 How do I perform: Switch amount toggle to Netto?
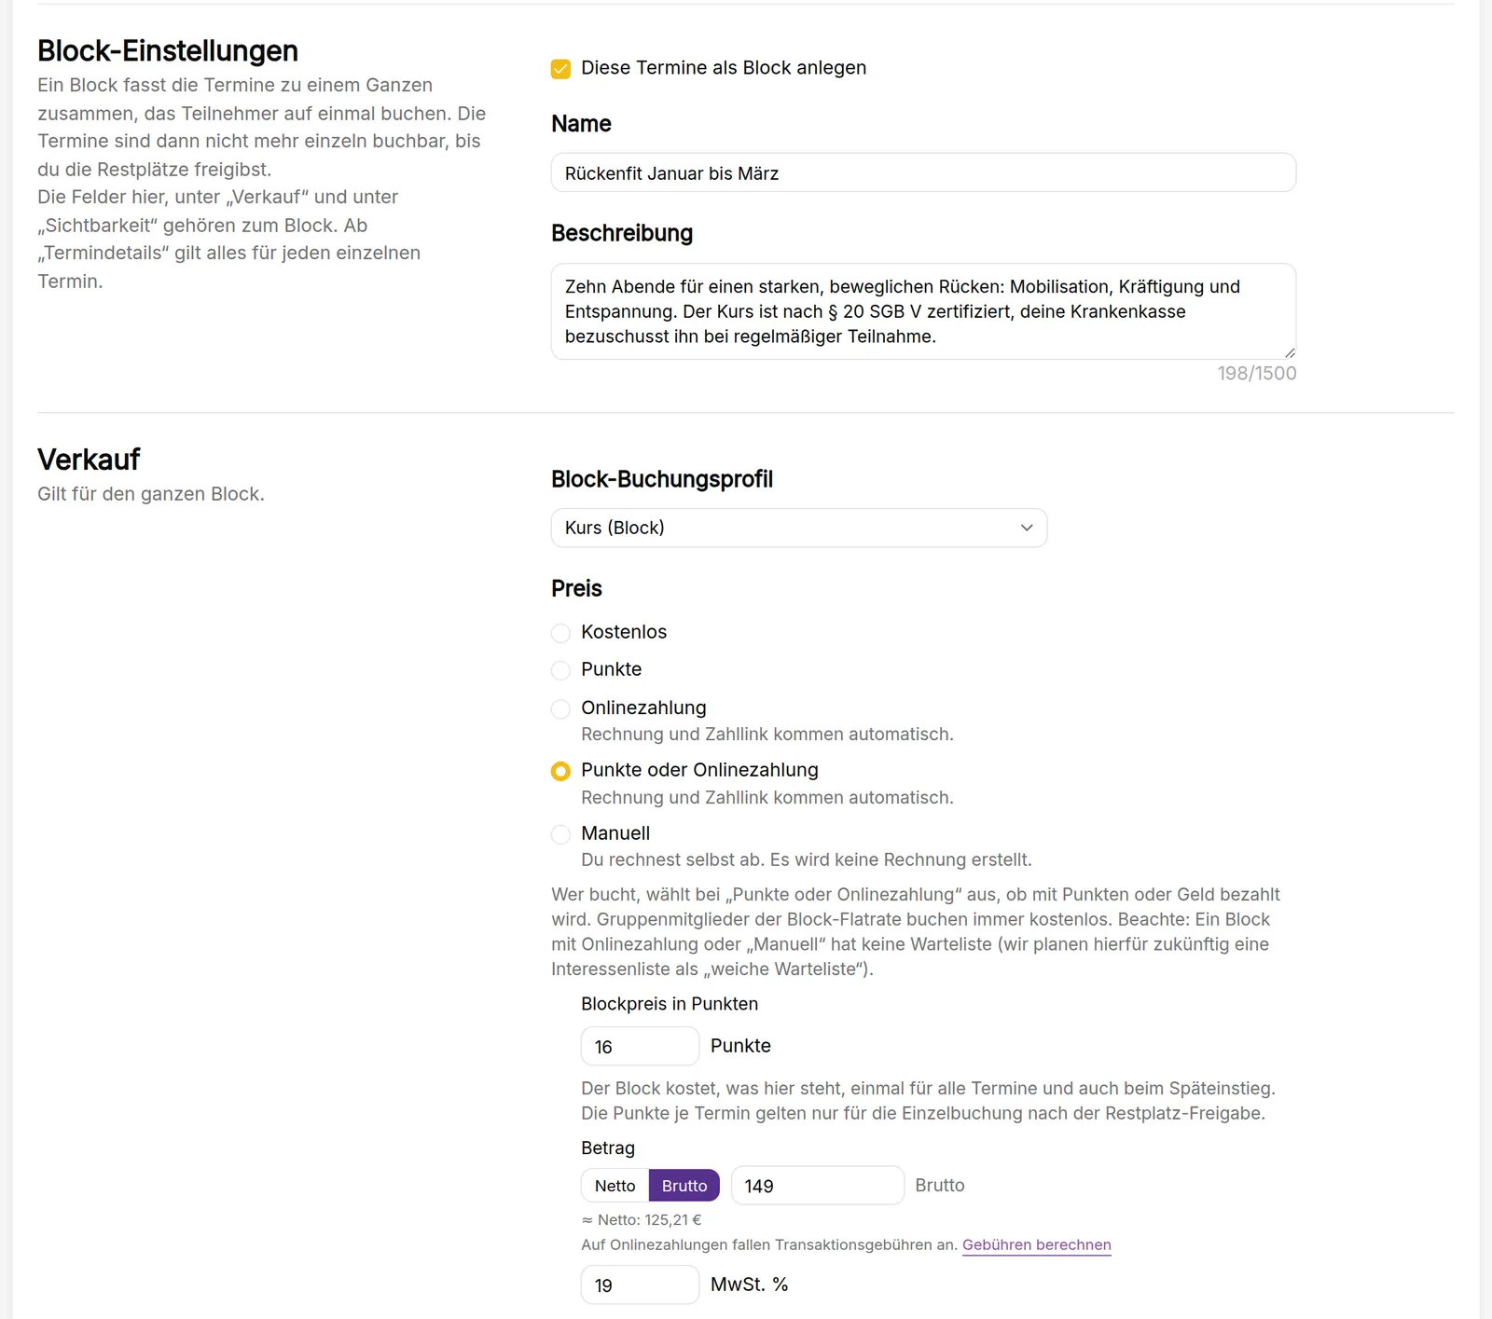tap(615, 1186)
